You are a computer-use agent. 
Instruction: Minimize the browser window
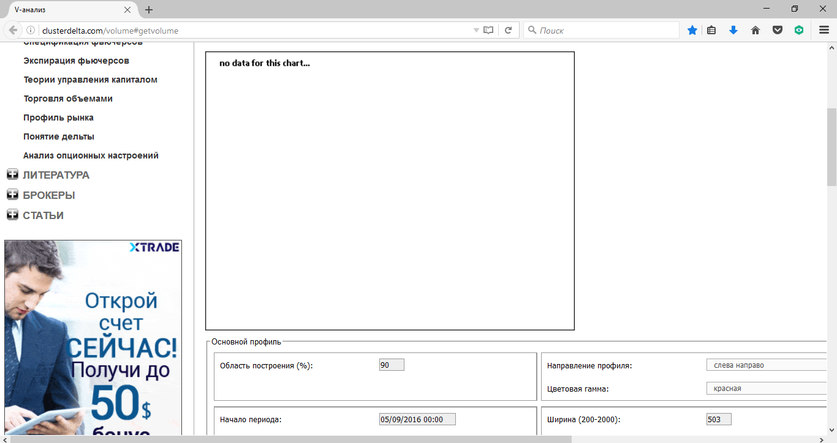[x=767, y=9]
